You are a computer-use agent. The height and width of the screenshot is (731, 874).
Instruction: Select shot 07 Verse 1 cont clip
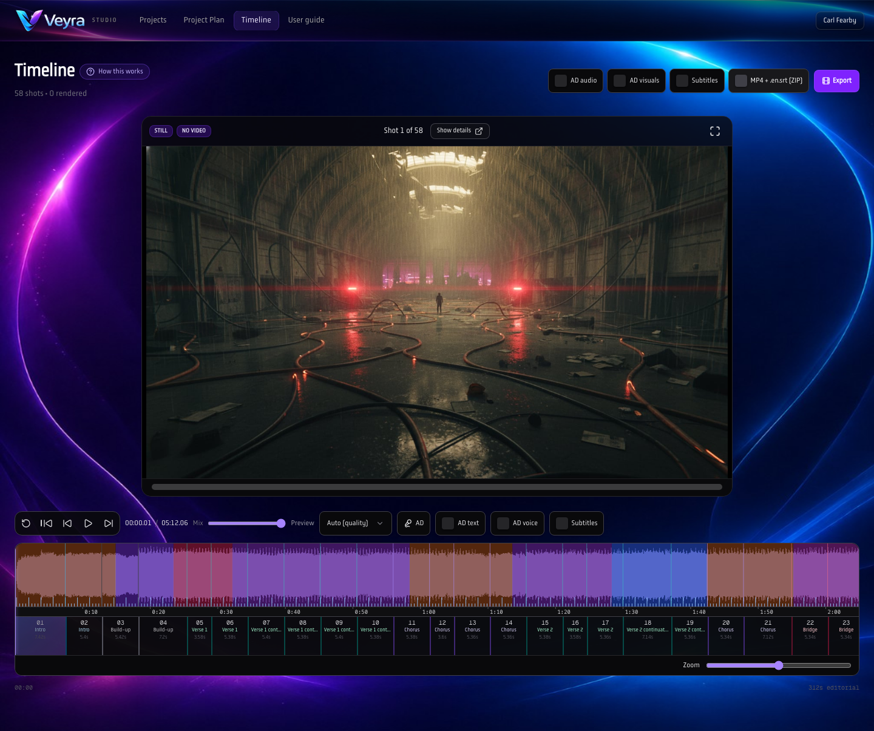click(266, 636)
